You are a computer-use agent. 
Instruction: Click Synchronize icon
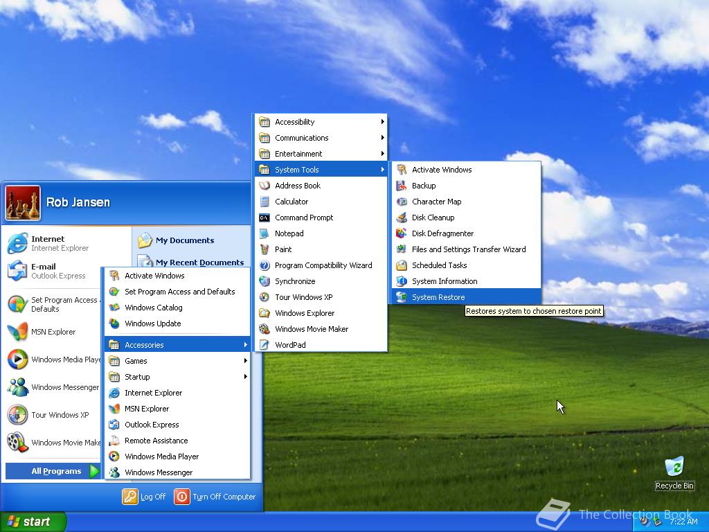click(264, 281)
